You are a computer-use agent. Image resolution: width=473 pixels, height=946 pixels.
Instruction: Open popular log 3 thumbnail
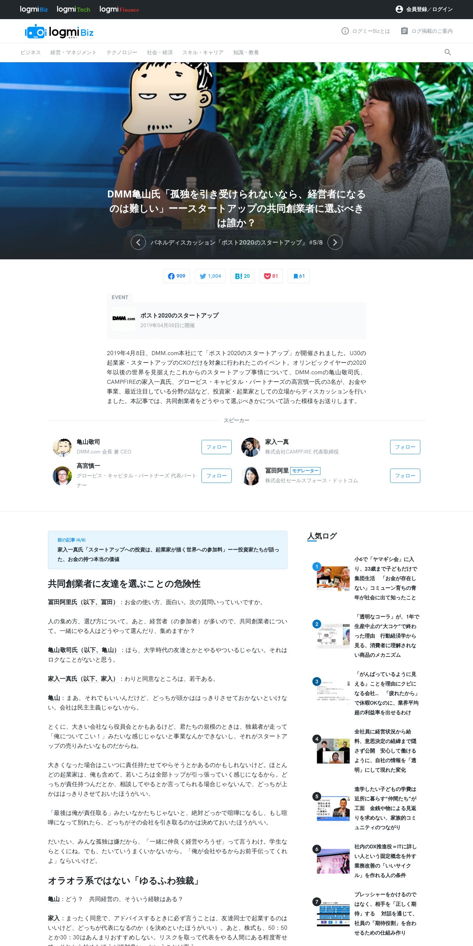333,693
